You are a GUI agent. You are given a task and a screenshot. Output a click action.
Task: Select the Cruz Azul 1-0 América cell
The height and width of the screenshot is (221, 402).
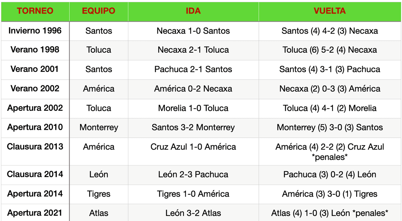click(x=193, y=147)
